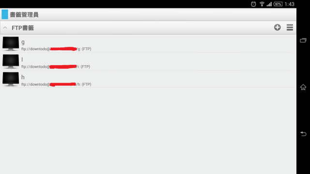Screen dimensions: 310x174
Task: Collapse the FTP書籤 section chevron
Action: pyautogui.click(x=5, y=28)
